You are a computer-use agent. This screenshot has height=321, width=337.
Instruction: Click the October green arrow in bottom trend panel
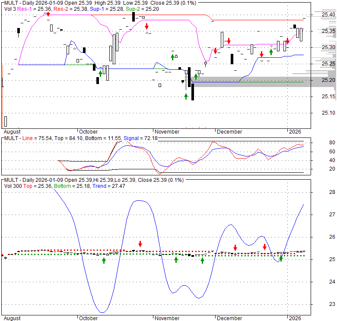104,260
